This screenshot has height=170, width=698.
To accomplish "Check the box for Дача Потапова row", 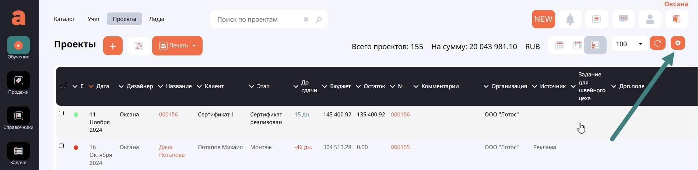I will tap(62, 146).
